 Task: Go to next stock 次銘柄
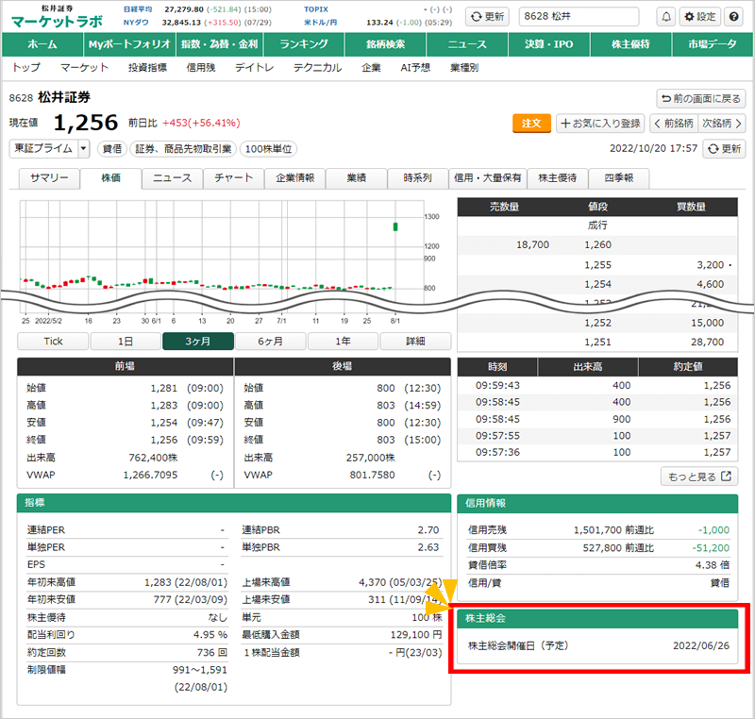pyautogui.click(x=721, y=124)
